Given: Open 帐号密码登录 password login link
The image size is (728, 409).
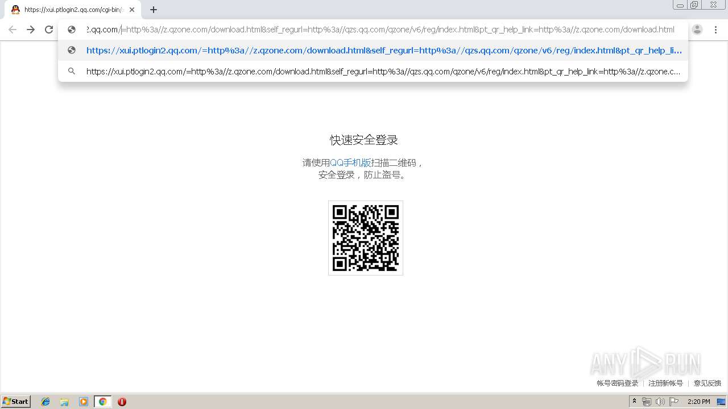Looking at the screenshot, I should [x=617, y=383].
